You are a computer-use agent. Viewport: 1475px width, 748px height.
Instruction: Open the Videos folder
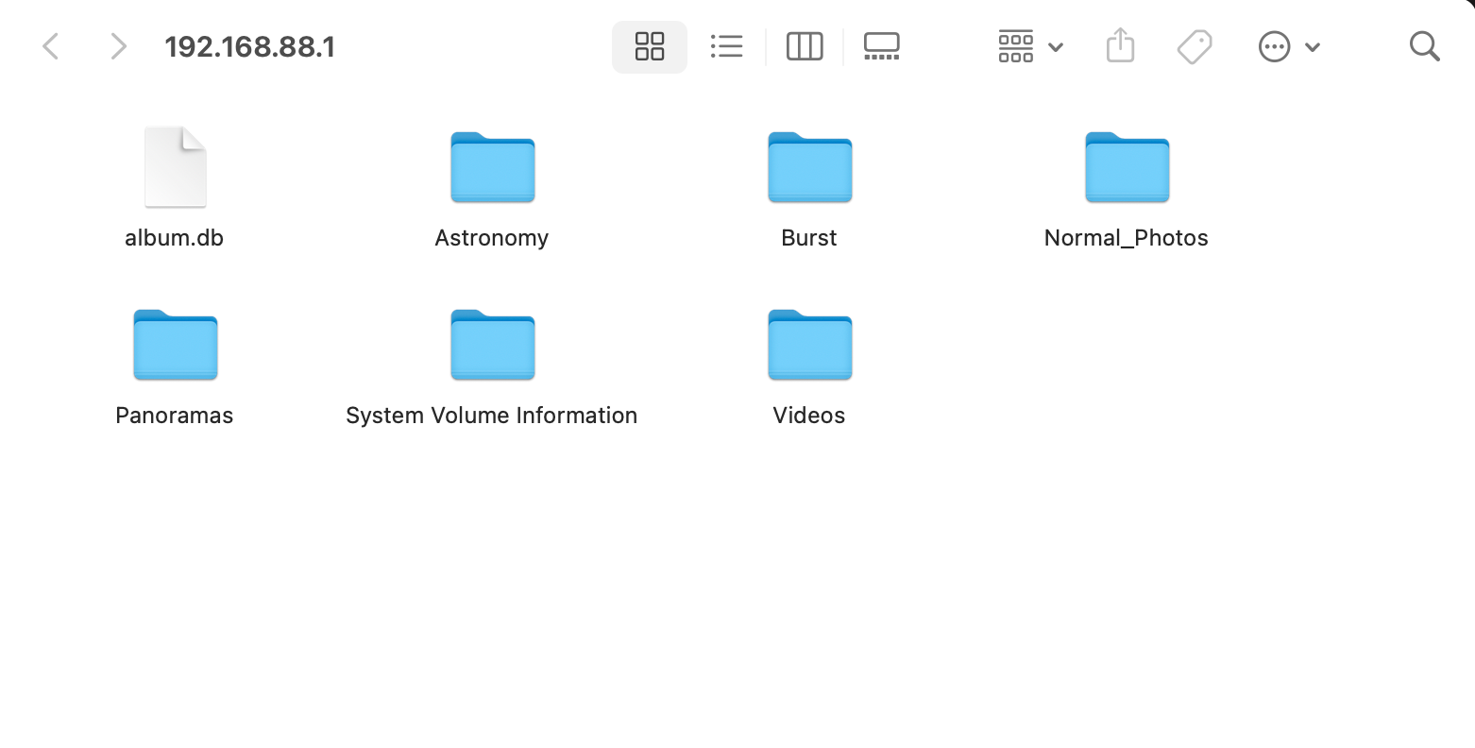coord(808,346)
